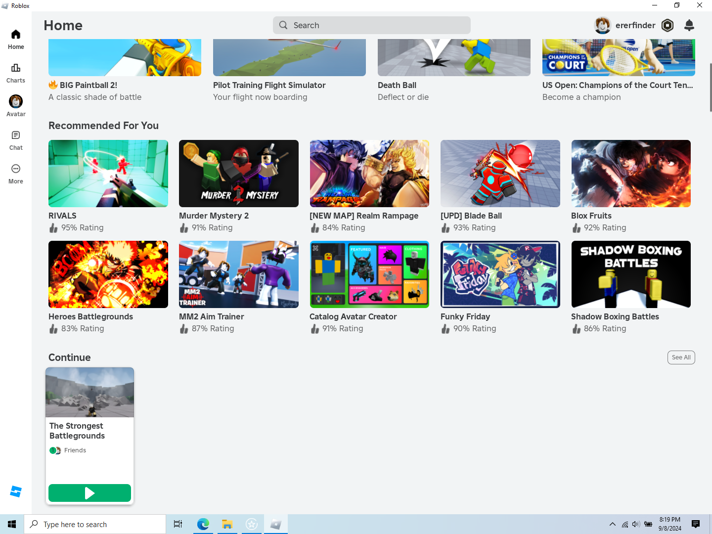The image size is (712, 534).
Task: Open the MM2 Aim Trainer thumbnail
Action: [239, 274]
